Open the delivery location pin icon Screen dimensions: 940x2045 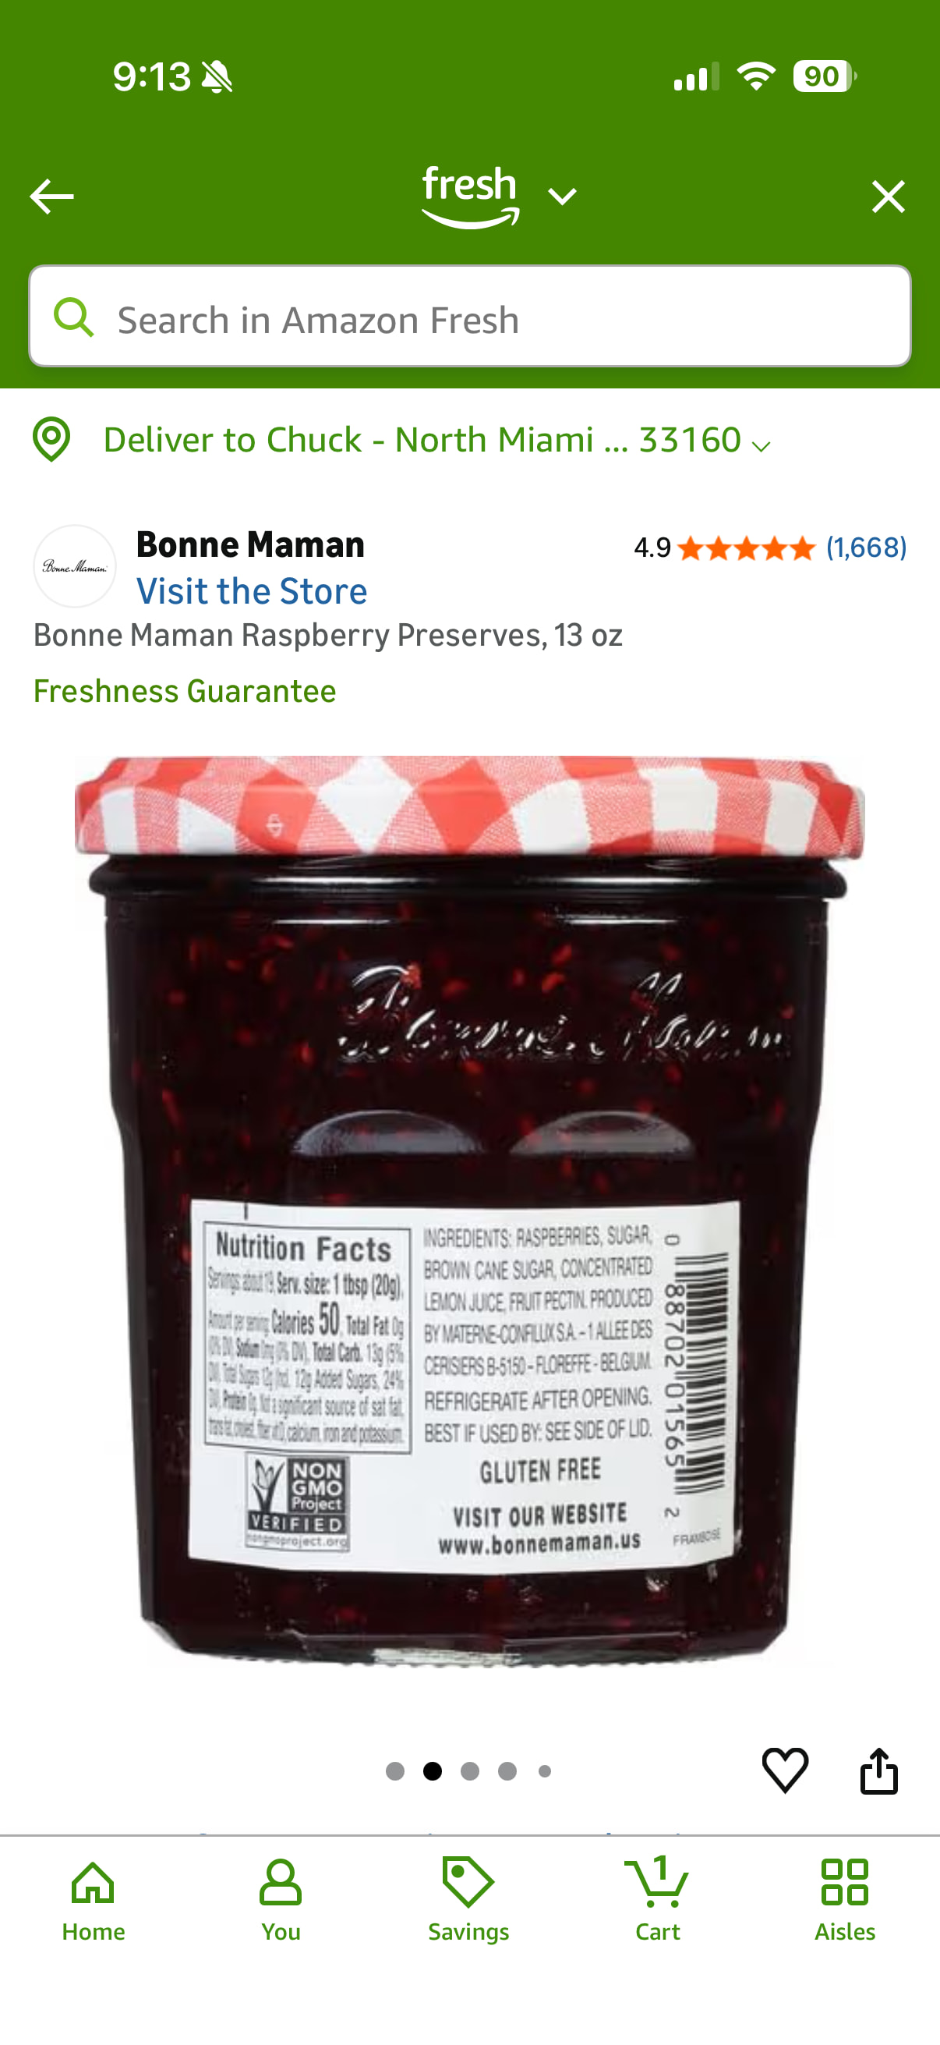coord(51,439)
